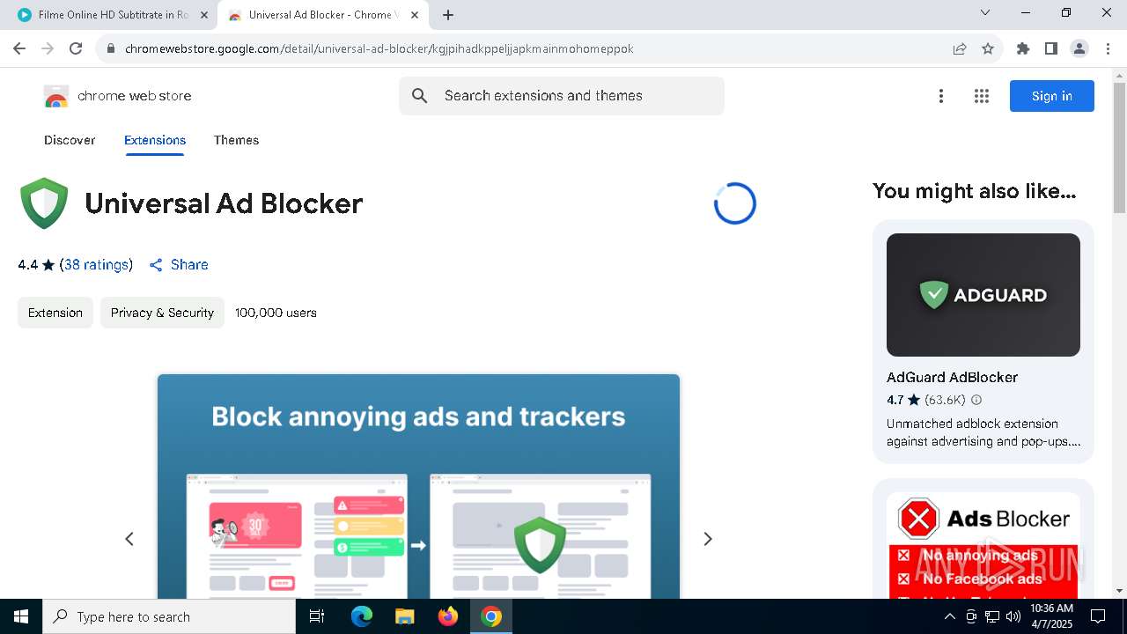The width and height of the screenshot is (1127, 634).
Task: Reload the current page
Action: [76, 48]
